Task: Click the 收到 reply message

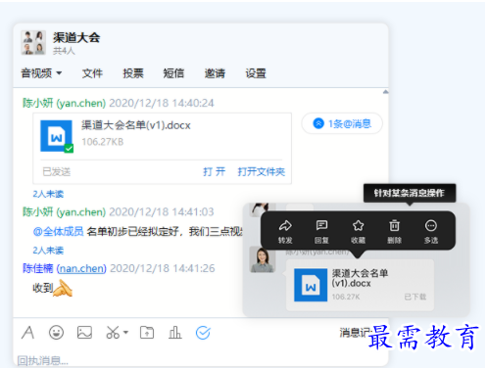Action: tap(42, 288)
